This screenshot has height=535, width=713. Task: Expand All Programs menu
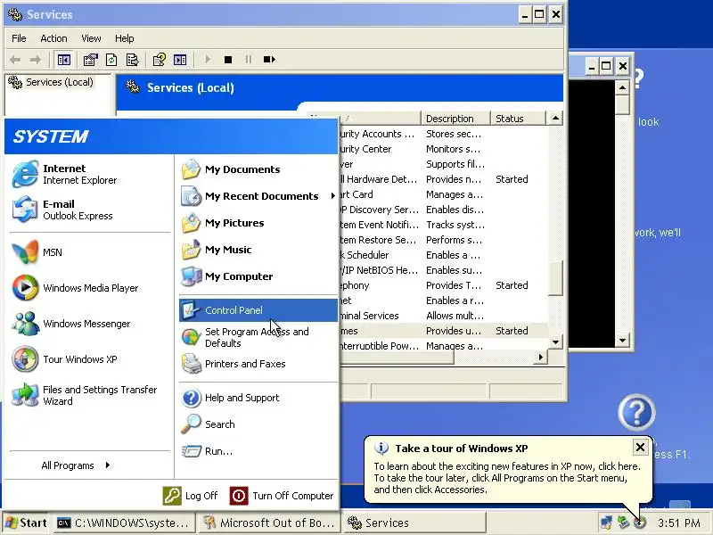click(x=75, y=465)
